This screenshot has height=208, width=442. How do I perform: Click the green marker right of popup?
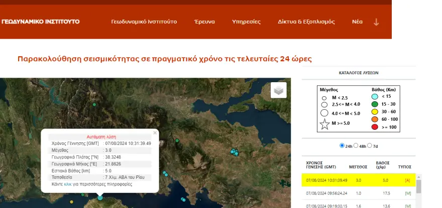[x=177, y=140]
